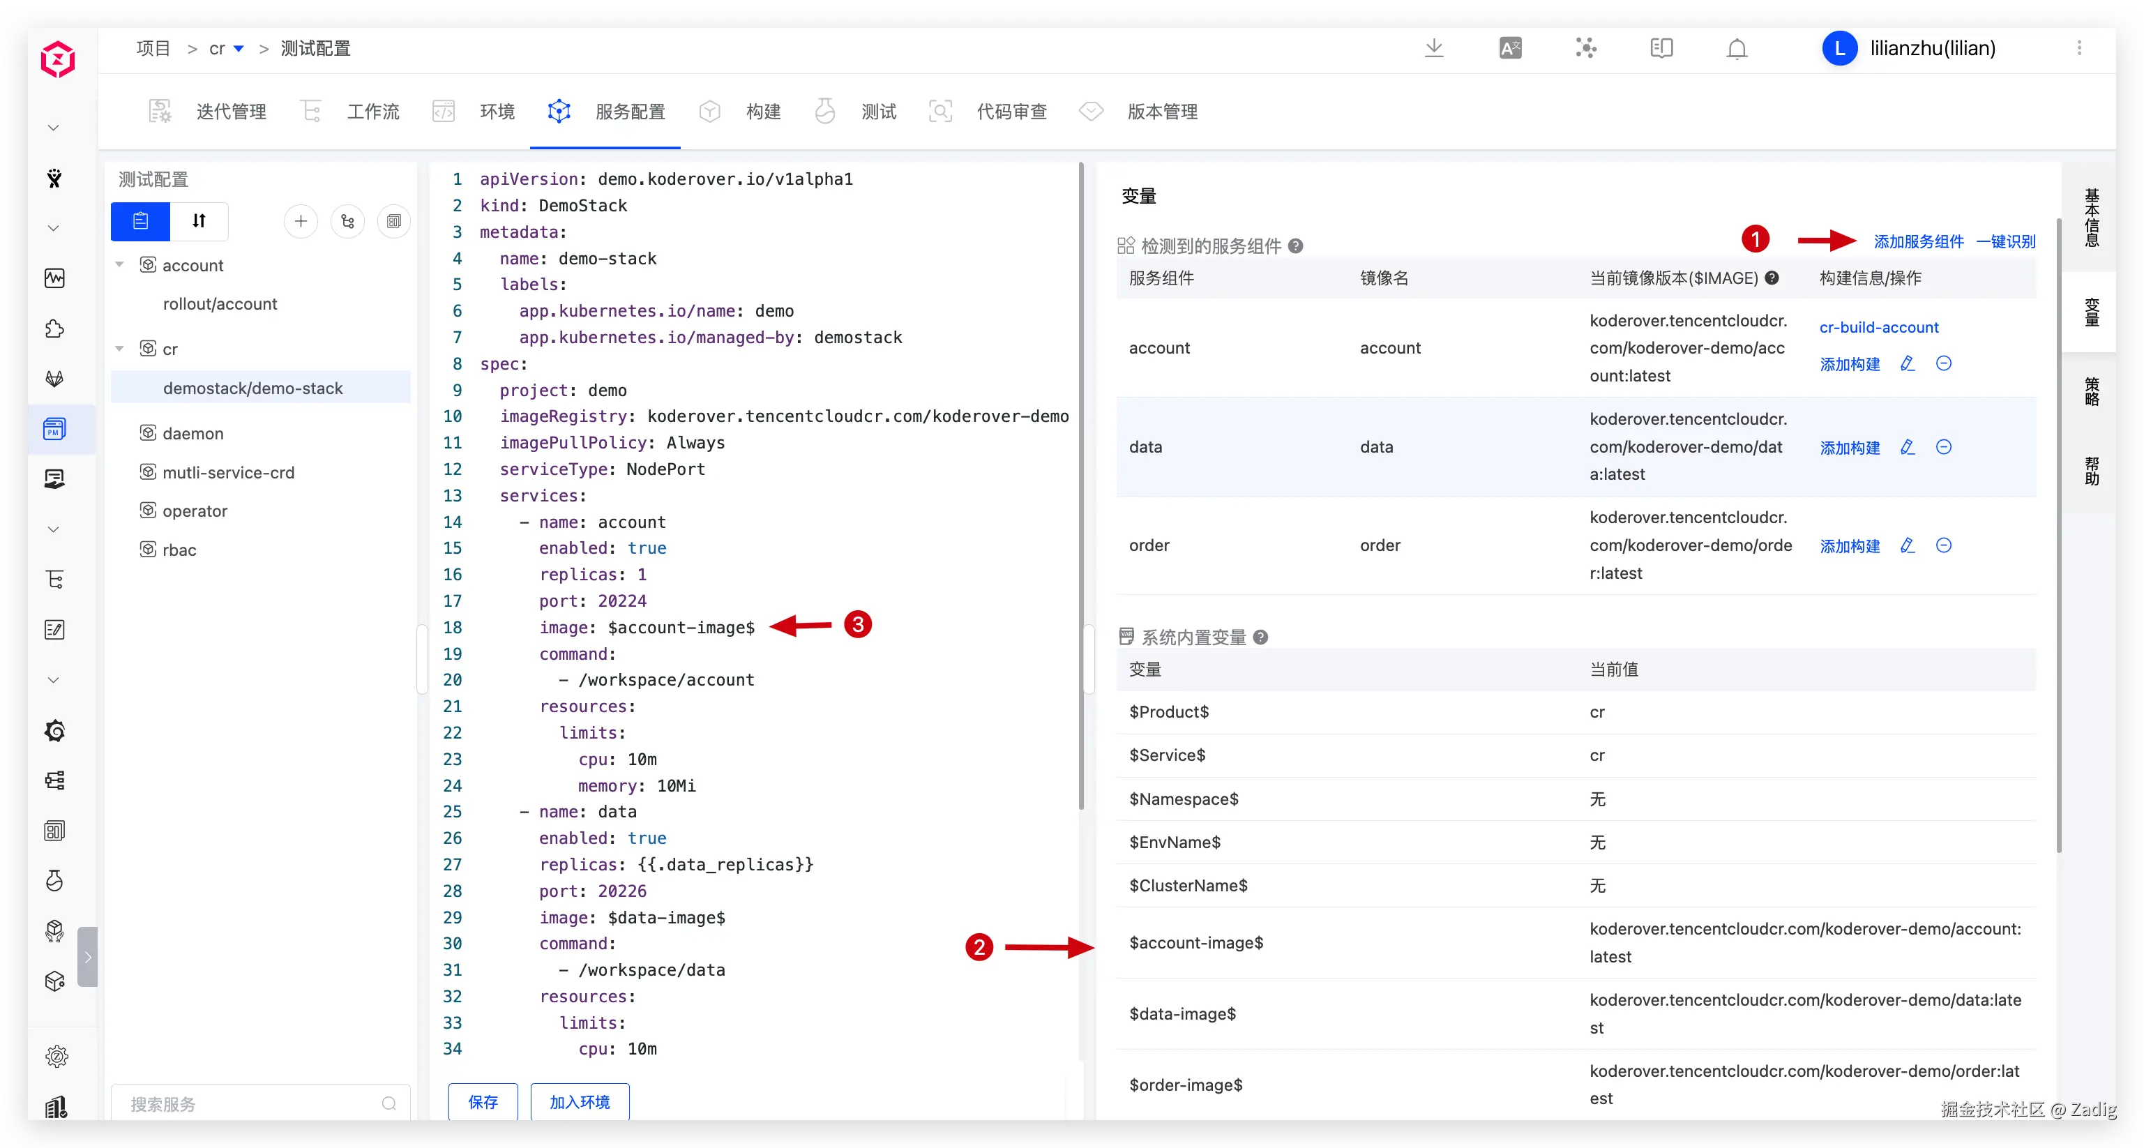Screen dimensions: 2144x1148
Task: Click the 搜索服务 search field
Action: pyautogui.click(x=261, y=1104)
